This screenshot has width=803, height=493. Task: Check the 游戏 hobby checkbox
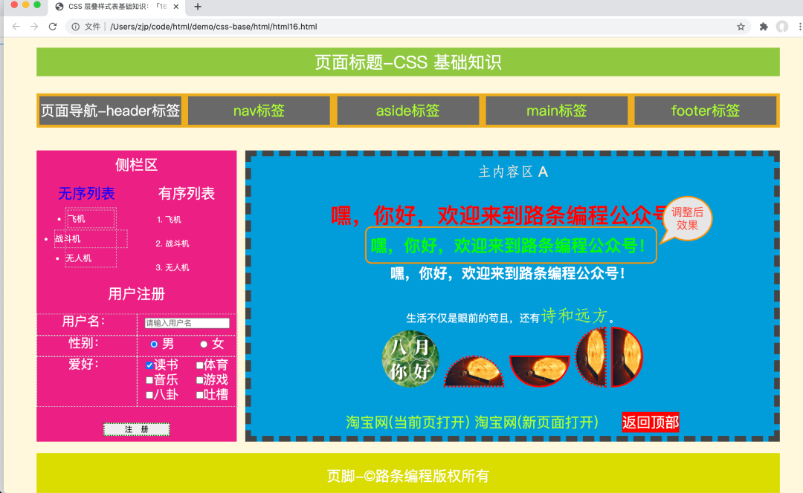[x=200, y=380]
